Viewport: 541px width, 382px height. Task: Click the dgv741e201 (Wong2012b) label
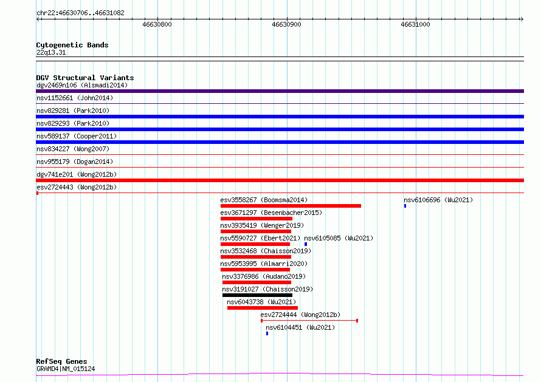(x=77, y=174)
